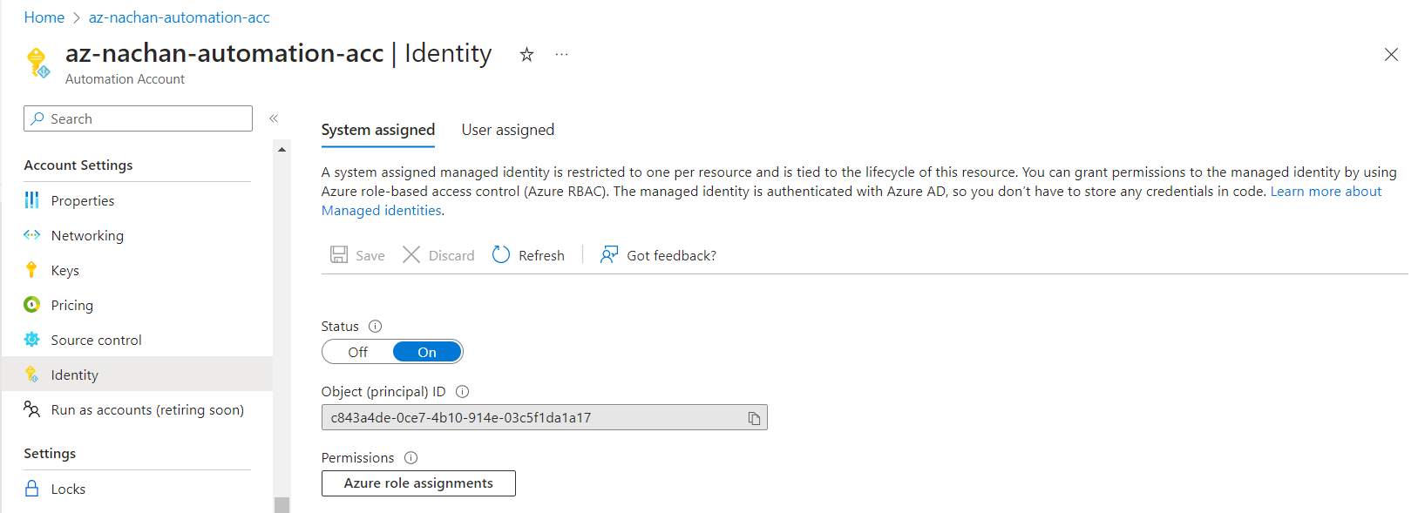This screenshot has width=1418, height=513.
Task: Switch Status toggle to Off
Action: coord(358,352)
